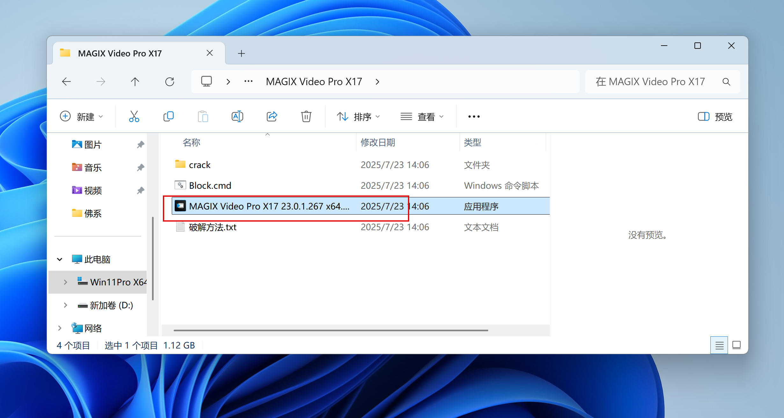Click the Rename icon in toolbar
The image size is (784, 418).
tap(237, 117)
